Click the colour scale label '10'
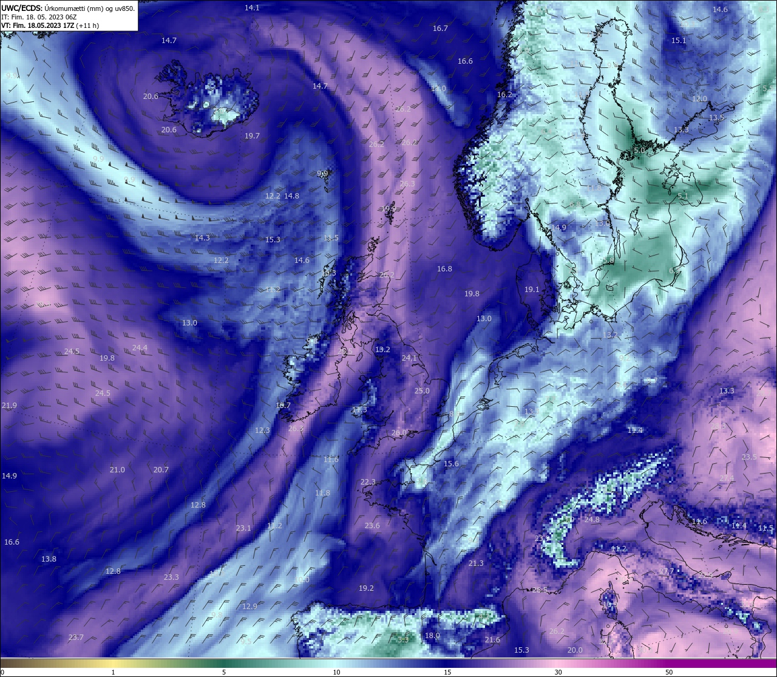The image size is (777, 677). pyautogui.click(x=336, y=672)
